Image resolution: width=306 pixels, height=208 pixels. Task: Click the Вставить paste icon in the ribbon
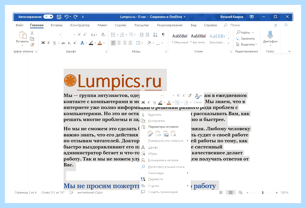[22, 35]
